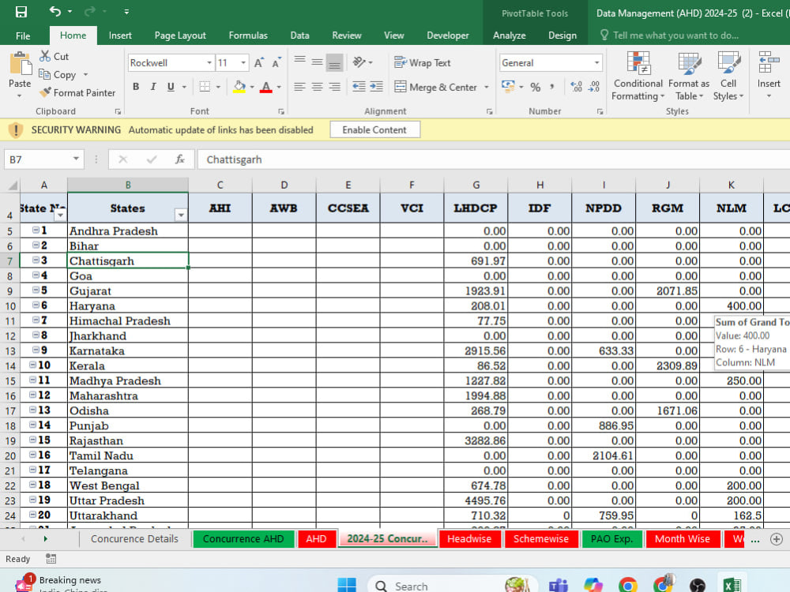Toggle underline formatting

click(171, 87)
